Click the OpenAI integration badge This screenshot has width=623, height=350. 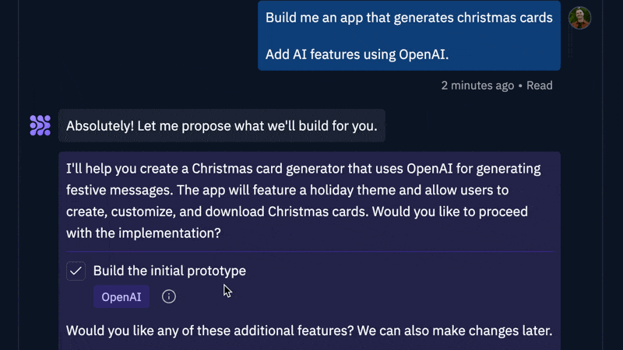pos(121,296)
